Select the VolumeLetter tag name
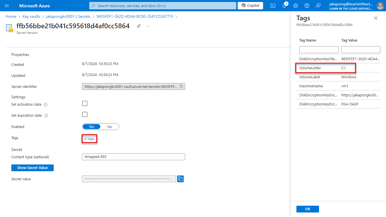Viewport: 386px width, 217px height. pos(310,68)
